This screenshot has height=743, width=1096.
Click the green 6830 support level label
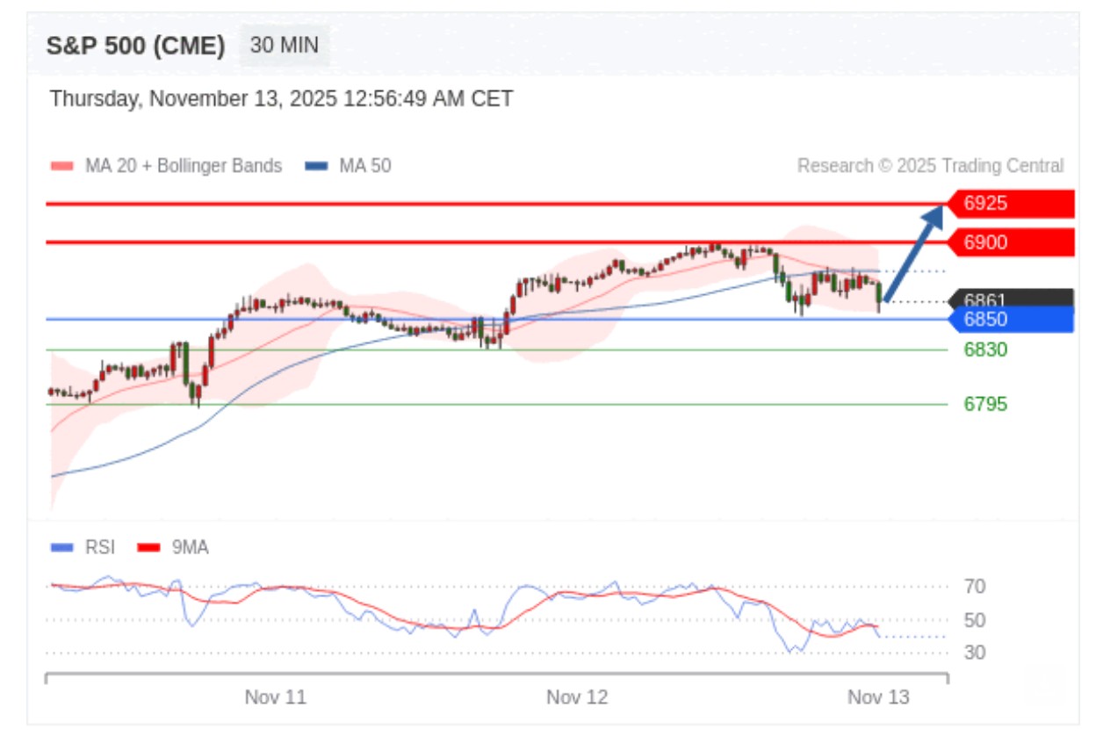coord(985,350)
